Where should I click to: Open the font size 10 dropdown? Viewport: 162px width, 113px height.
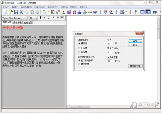pos(36,18)
